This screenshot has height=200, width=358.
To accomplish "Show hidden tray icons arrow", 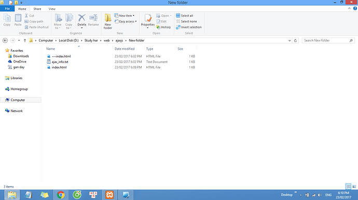I will click(x=301, y=195).
